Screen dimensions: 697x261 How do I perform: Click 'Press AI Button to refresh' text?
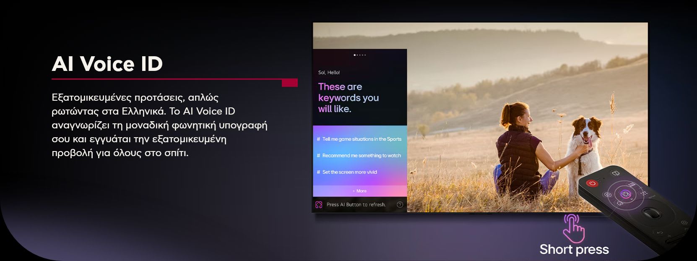(x=356, y=205)
